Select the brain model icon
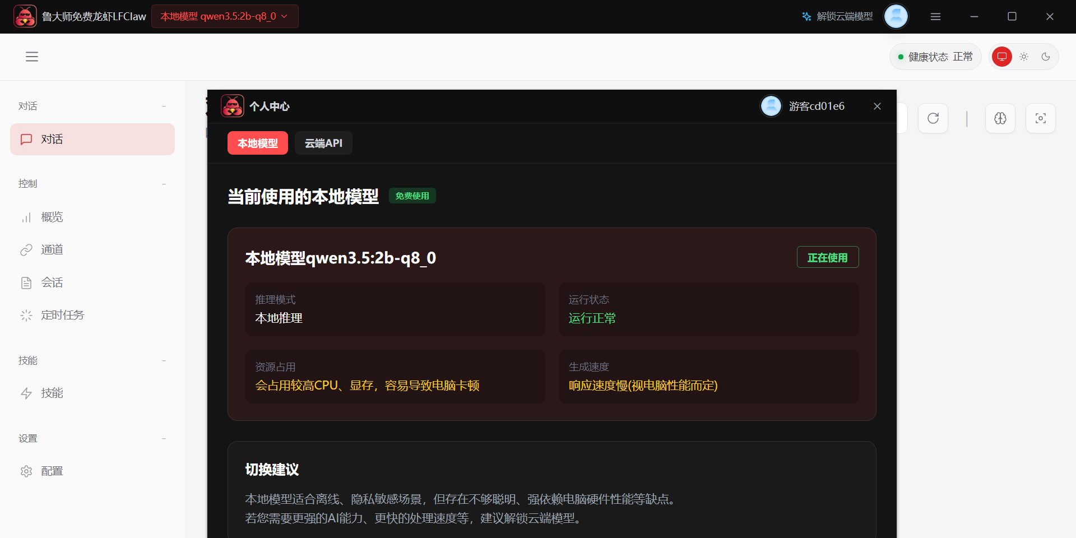Image resolution: width=1076 pixels, height=538 pixels. pos(1000,118)
